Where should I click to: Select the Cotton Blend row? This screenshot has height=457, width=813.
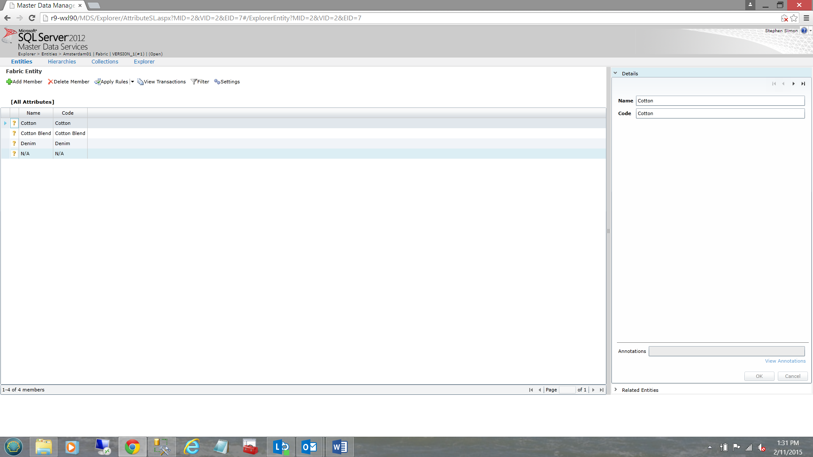point(36,133)
